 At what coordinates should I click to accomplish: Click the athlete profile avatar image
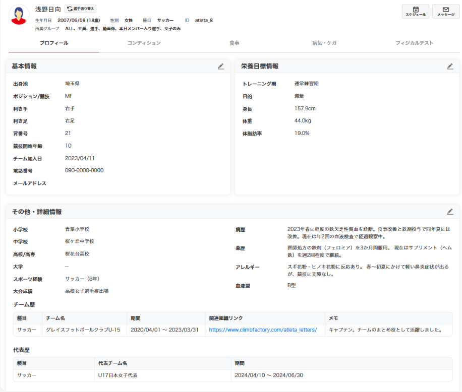point(19,15)
